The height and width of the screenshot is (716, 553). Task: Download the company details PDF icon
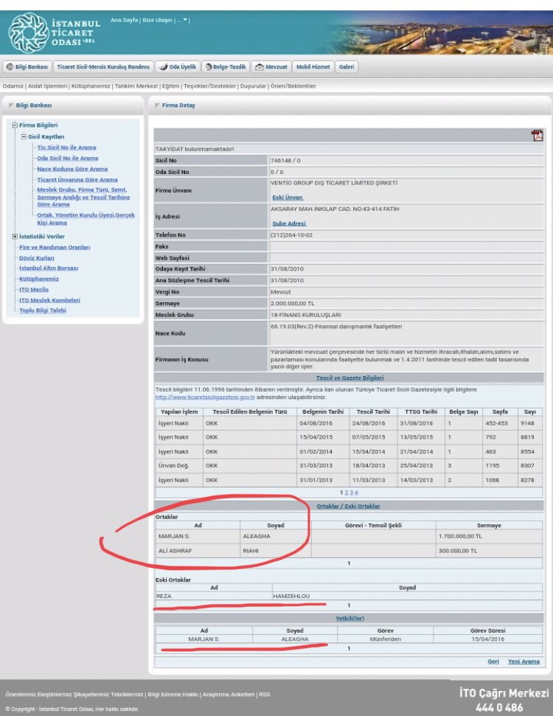(x=537, y=136)
